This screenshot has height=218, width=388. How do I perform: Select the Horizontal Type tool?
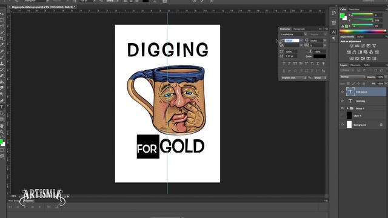2,107
